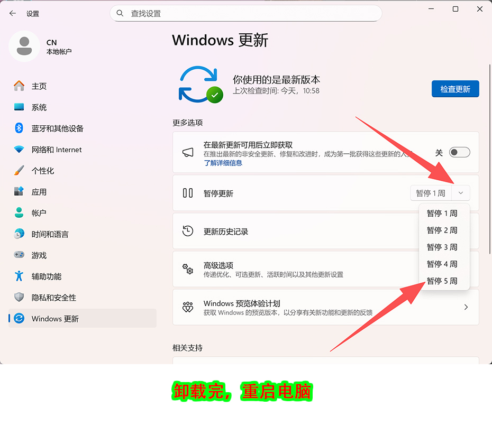Click 检查更新 button
The width and height of the screenshot is (492, 426).
click(x=455, y=89)
